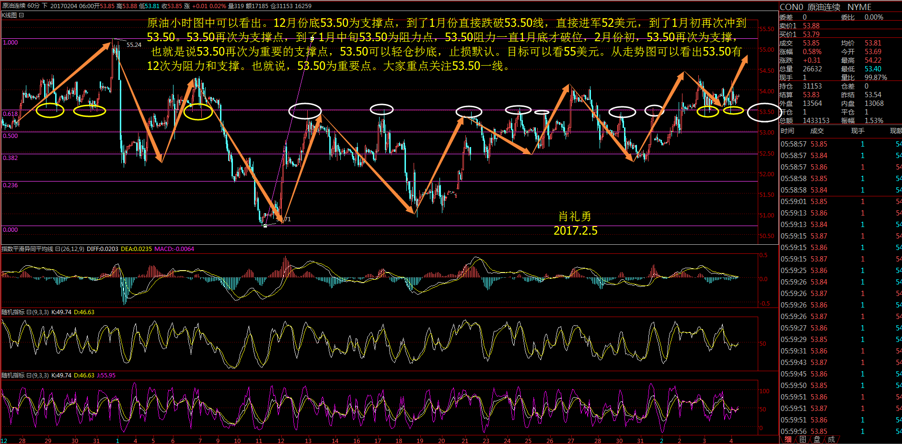Click the box icon beside 指数平滑异同平均线
This screenshot has height=444, width=902.
[58, 249]
